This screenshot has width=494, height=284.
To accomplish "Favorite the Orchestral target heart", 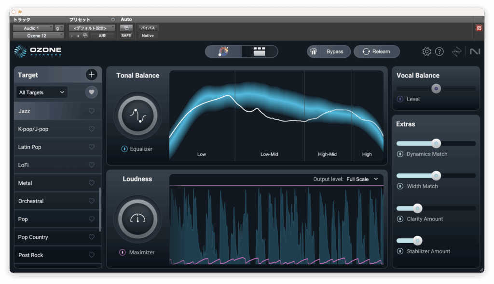I will coord(92,201).
